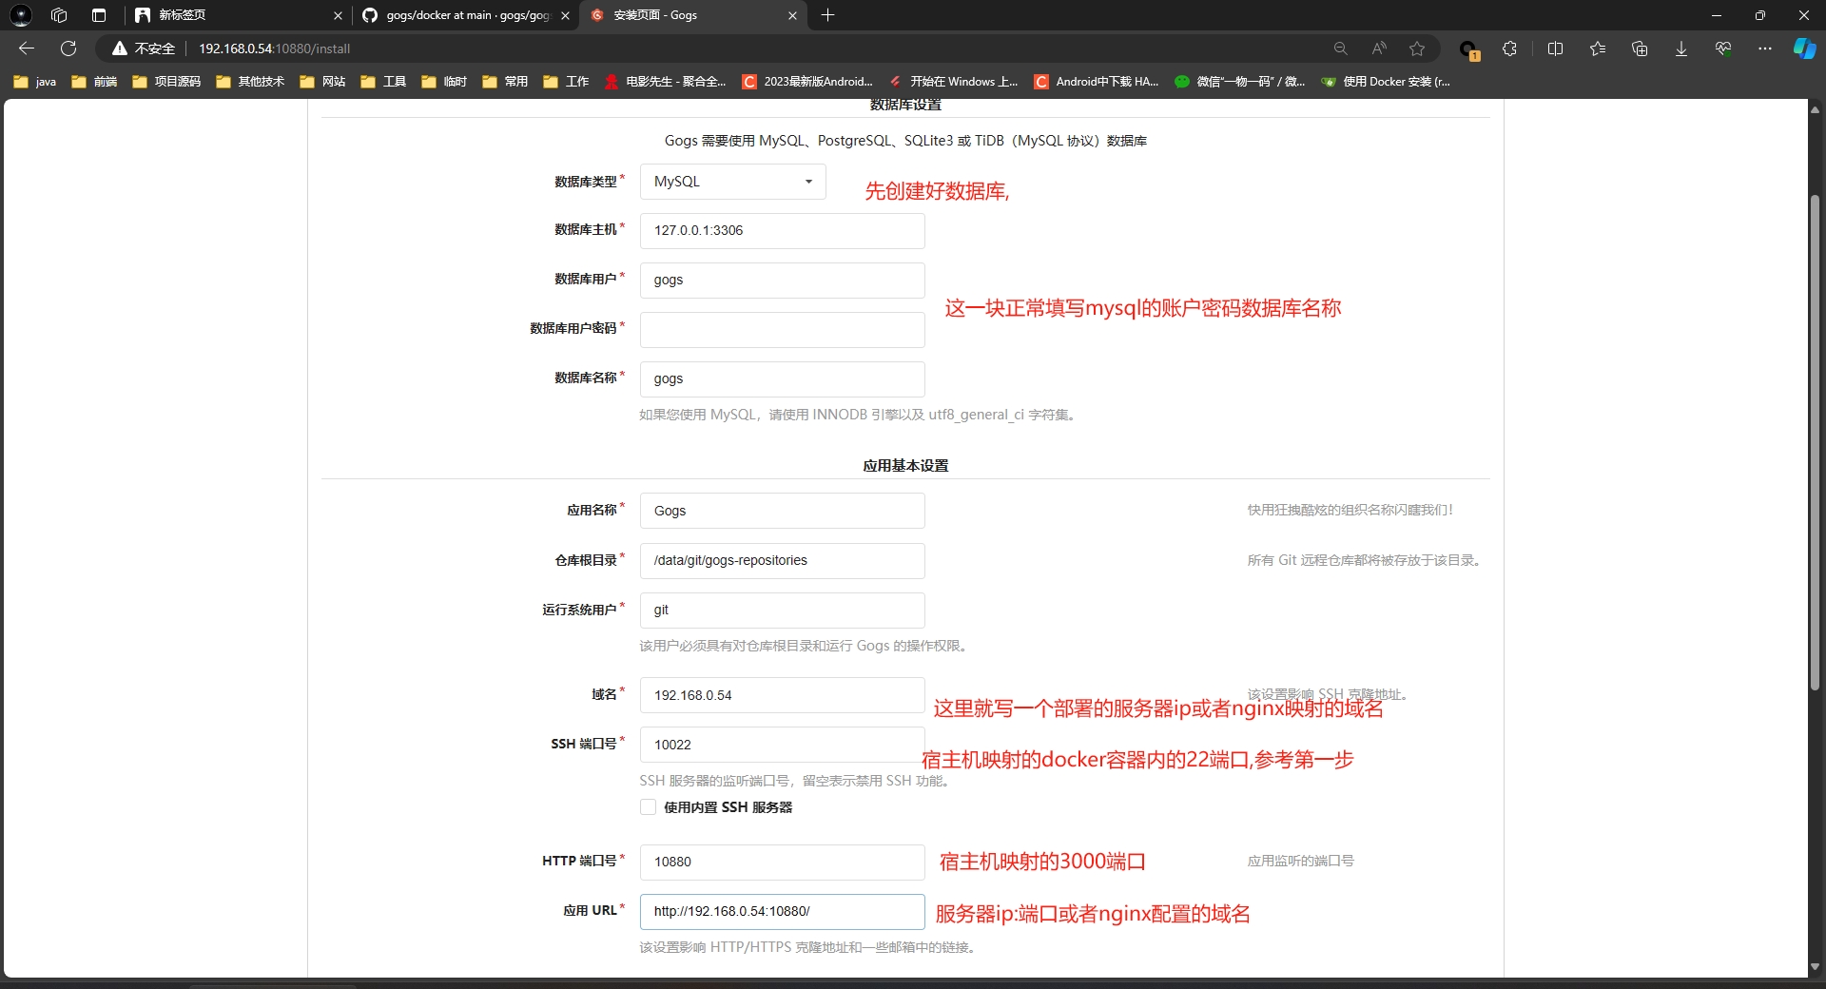
Task: Open split screen view icon
Action: 1556,48
